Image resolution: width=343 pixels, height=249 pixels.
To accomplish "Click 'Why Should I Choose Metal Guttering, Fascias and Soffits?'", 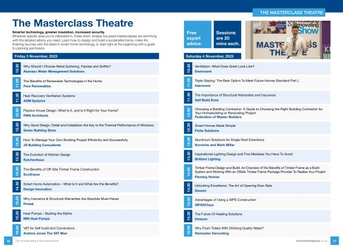I will point(67,66).
